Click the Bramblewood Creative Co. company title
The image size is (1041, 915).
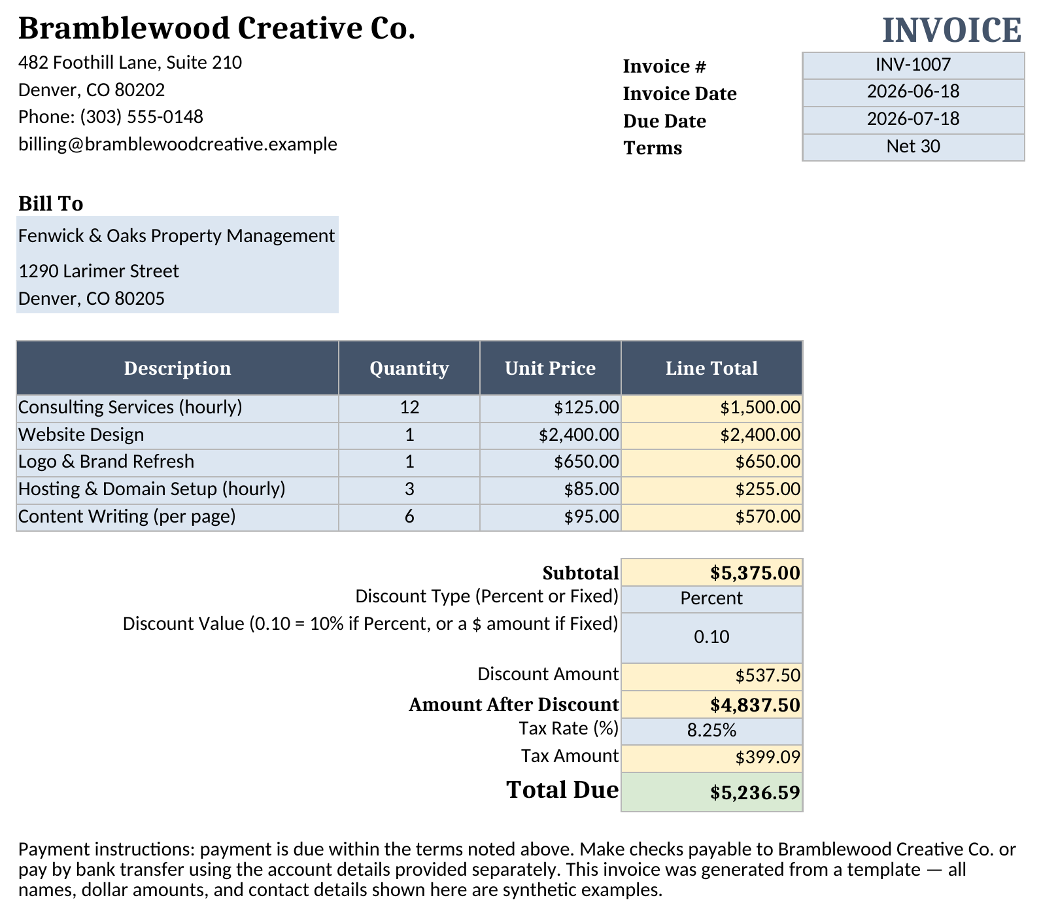[216, 29]
